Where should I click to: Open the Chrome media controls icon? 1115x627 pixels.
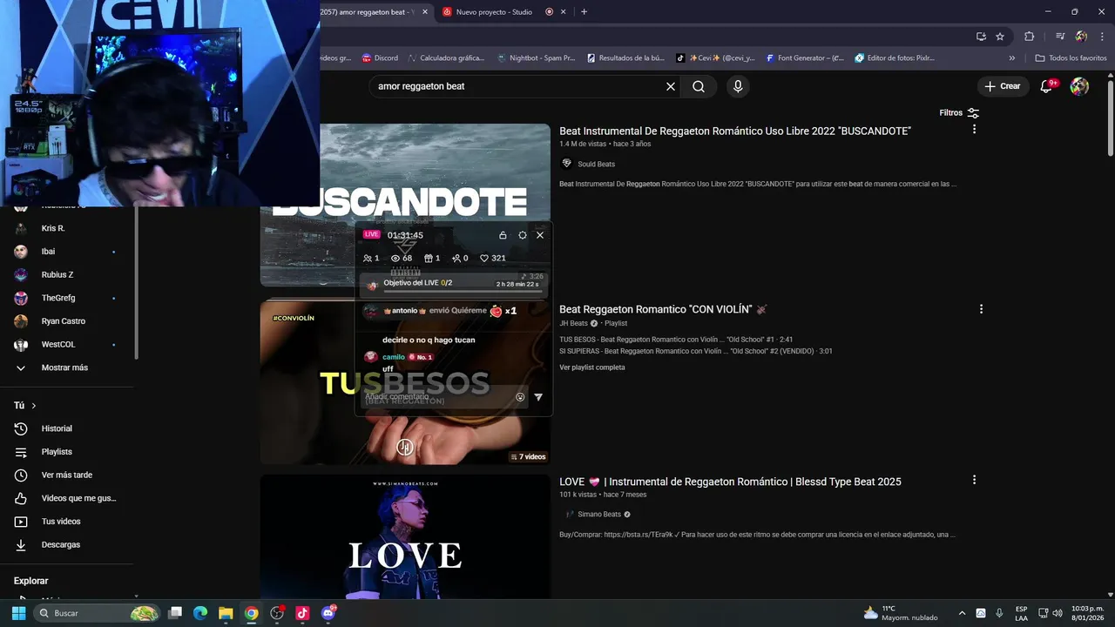click(x=1060, y=37)
